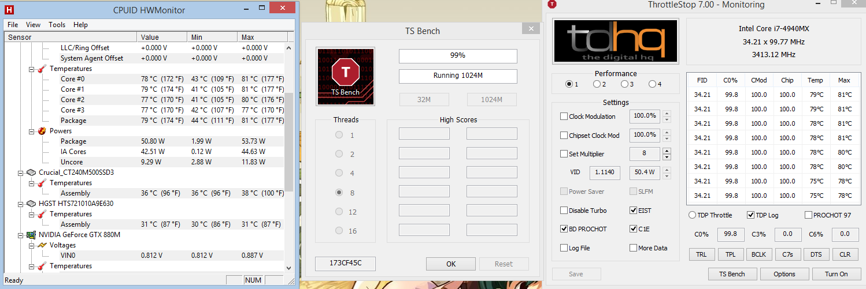This screenshot has width=866, height=289.
Task: Open TS Bench from ThrottleStop button
Action: 732,274
